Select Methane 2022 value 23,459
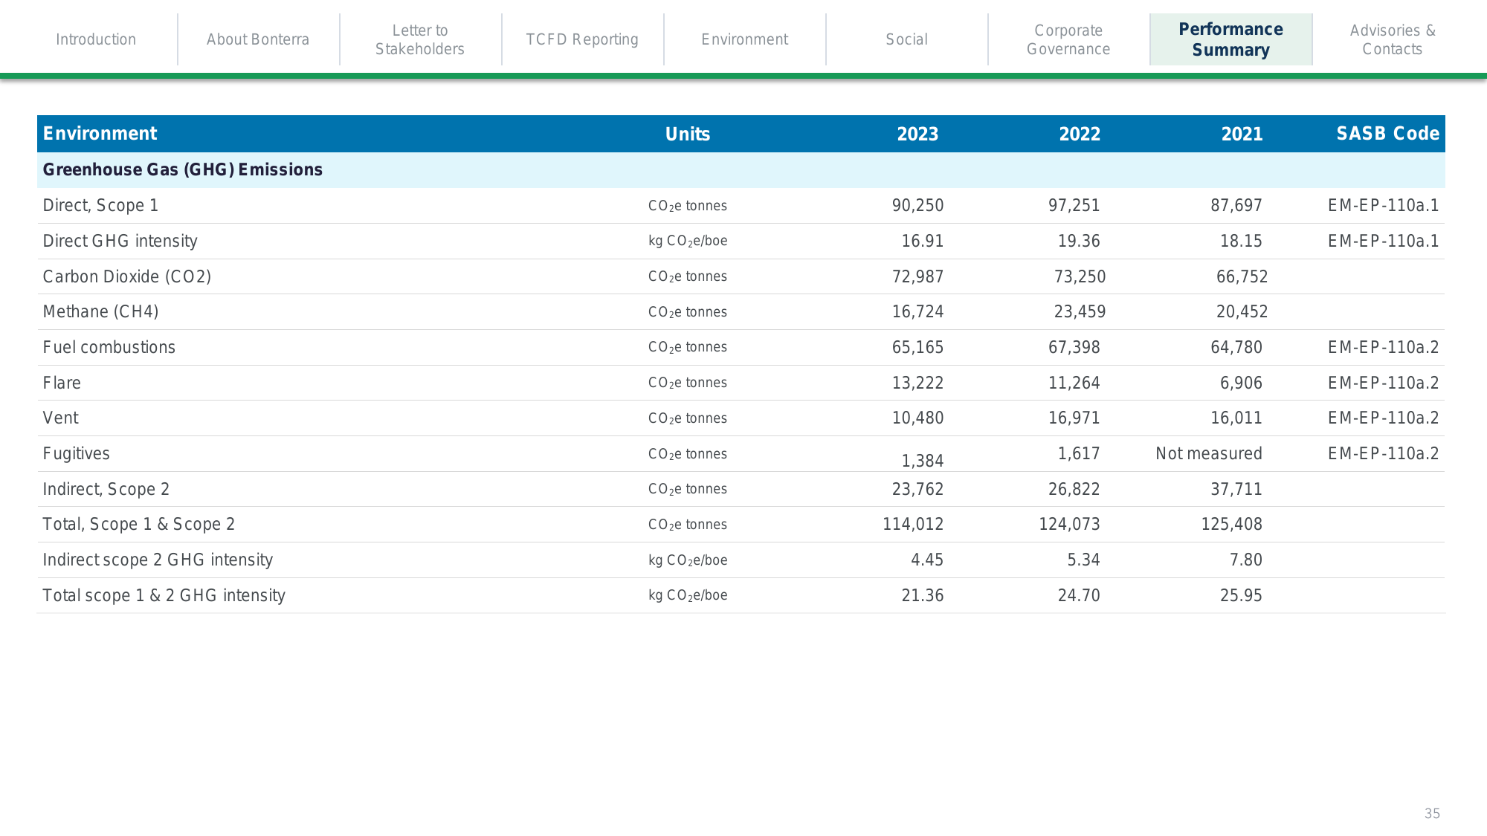 (1080, 311)
